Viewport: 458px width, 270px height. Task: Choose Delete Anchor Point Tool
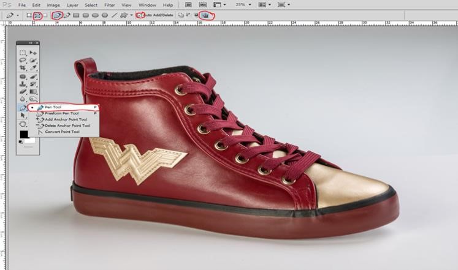pyautogui.click(x=64, y=126)
